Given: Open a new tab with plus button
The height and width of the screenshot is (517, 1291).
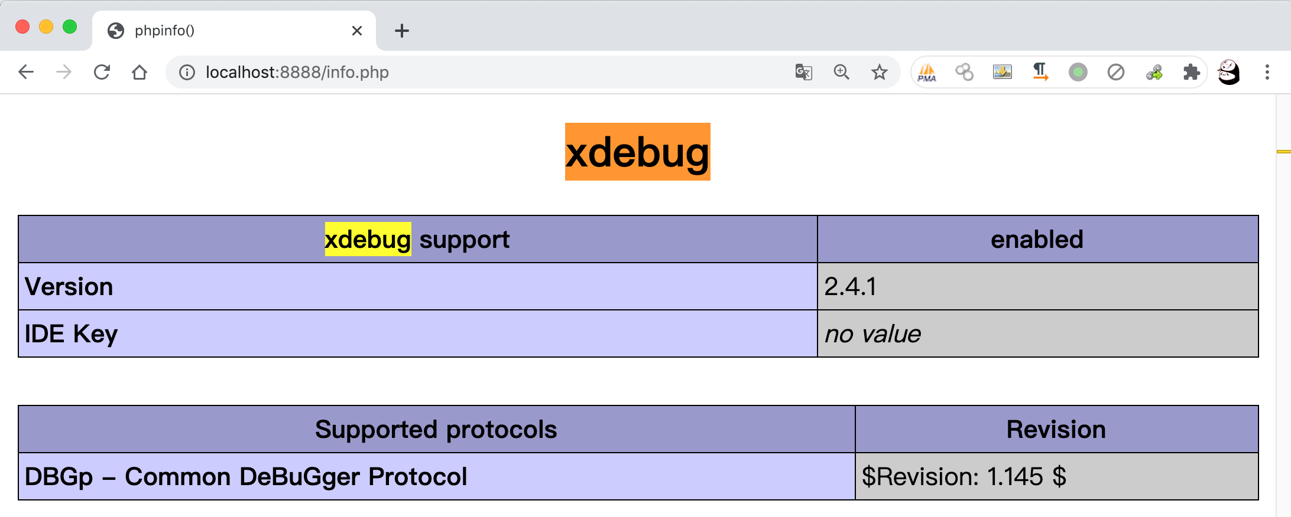Looking at the screenshot, I should [402, 31].
